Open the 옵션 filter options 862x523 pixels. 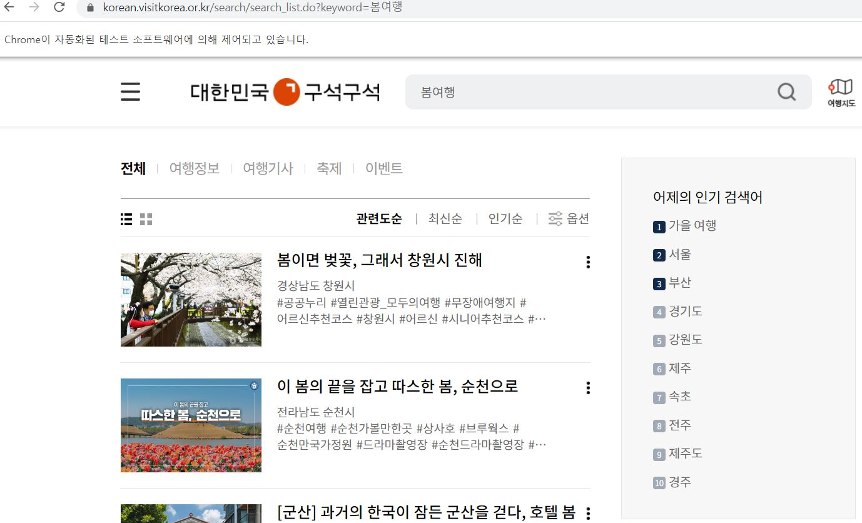pyautogui.click(x=569, y=218)
